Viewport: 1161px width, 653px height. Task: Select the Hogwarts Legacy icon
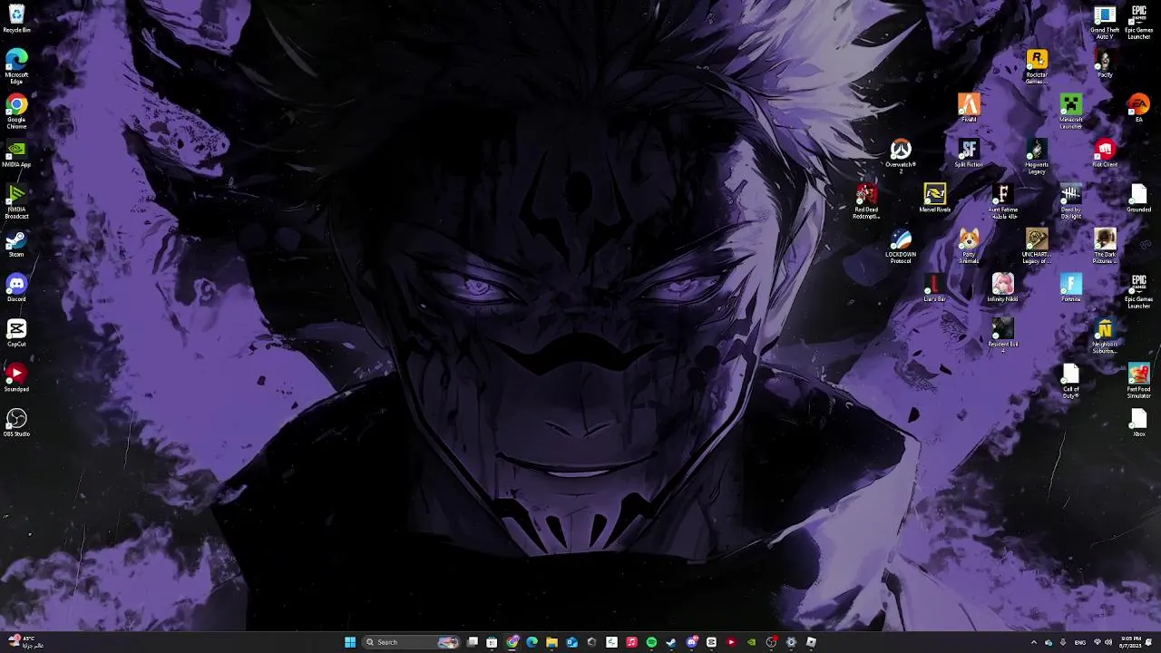[1037, 157]
